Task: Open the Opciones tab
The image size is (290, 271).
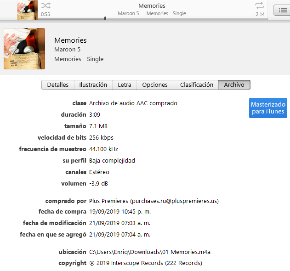Action: [155, 85]
